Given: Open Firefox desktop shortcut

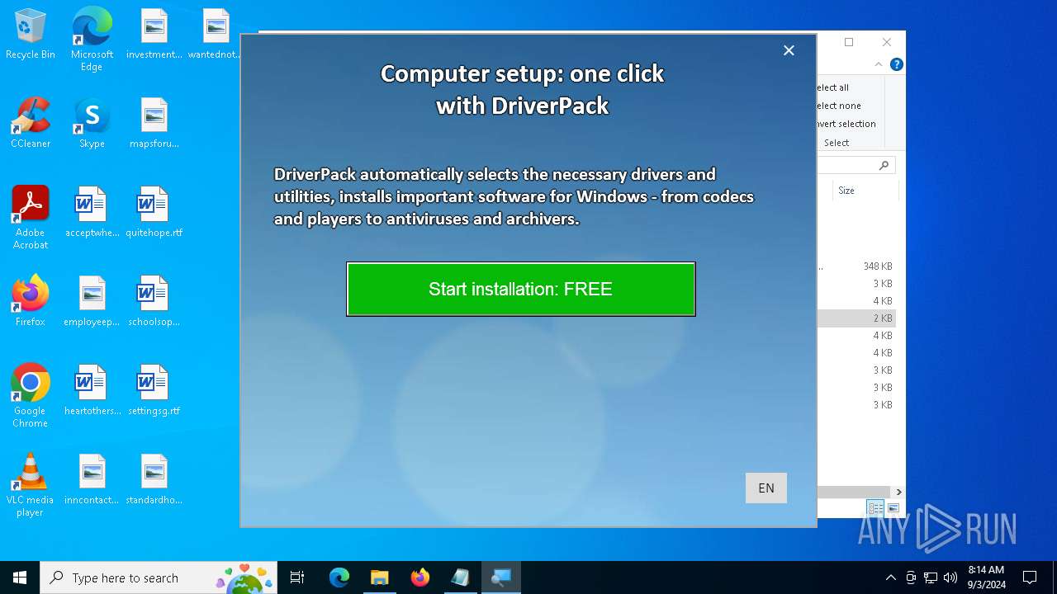Looking at the screenshot, I should click(x=31, y=302).
